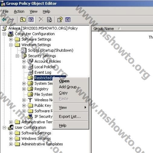Collapse the Security Settings node
This screenshot has width=153, height=153.
pyautogui.click(x=17, y=56)
